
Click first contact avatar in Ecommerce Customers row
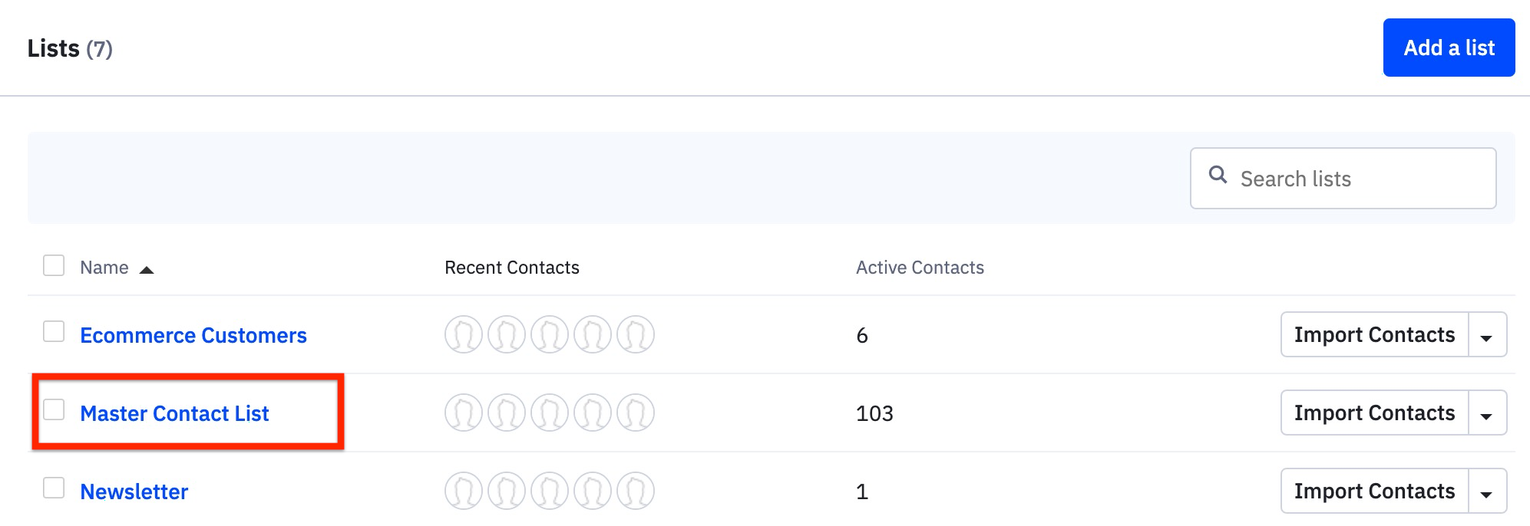point(464,335)
